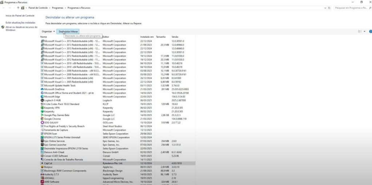Open the view options dropdown arrow

click(365, 31)
